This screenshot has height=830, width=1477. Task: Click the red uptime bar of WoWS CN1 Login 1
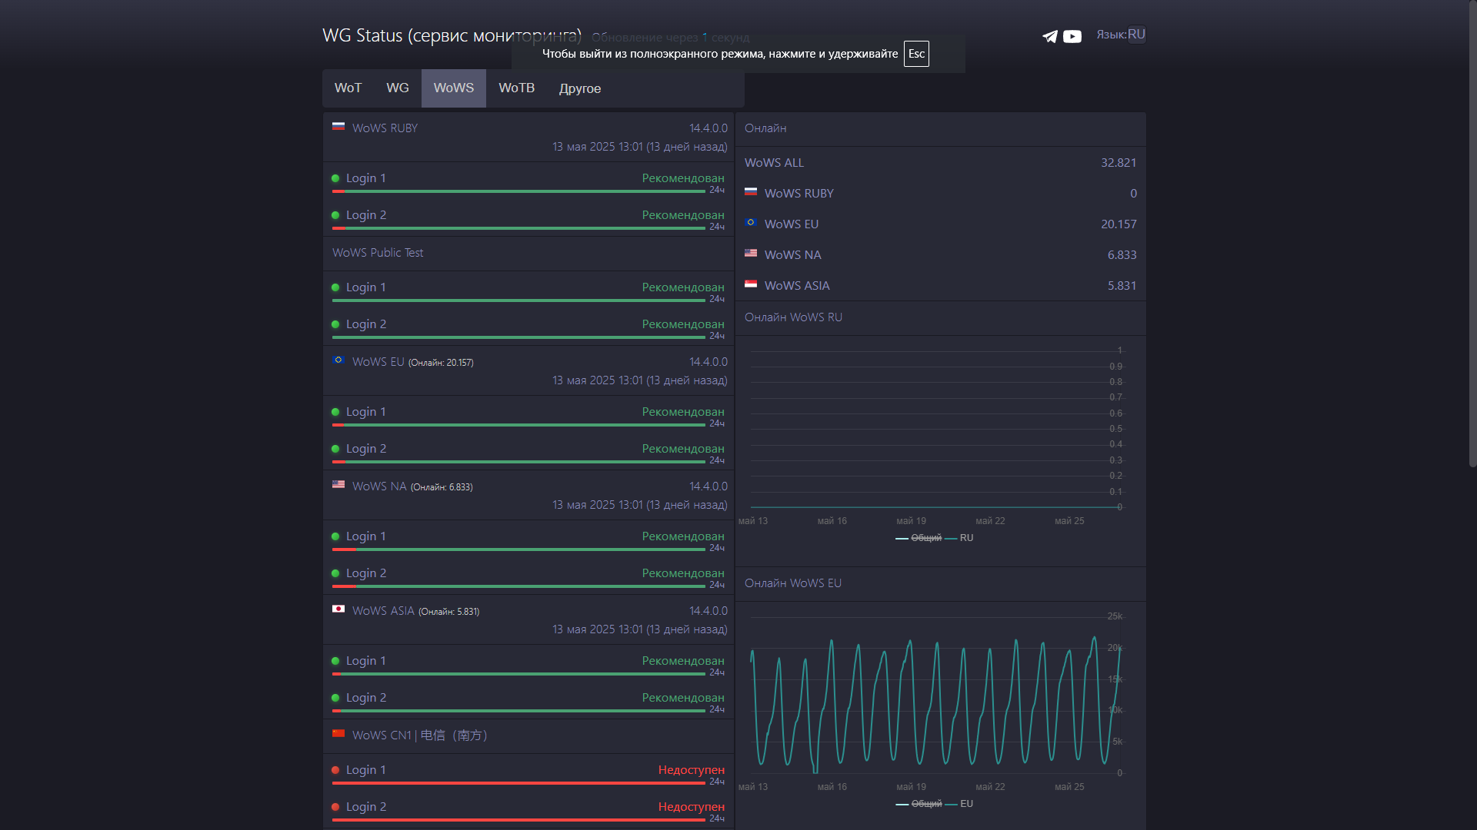pos(518,783)
